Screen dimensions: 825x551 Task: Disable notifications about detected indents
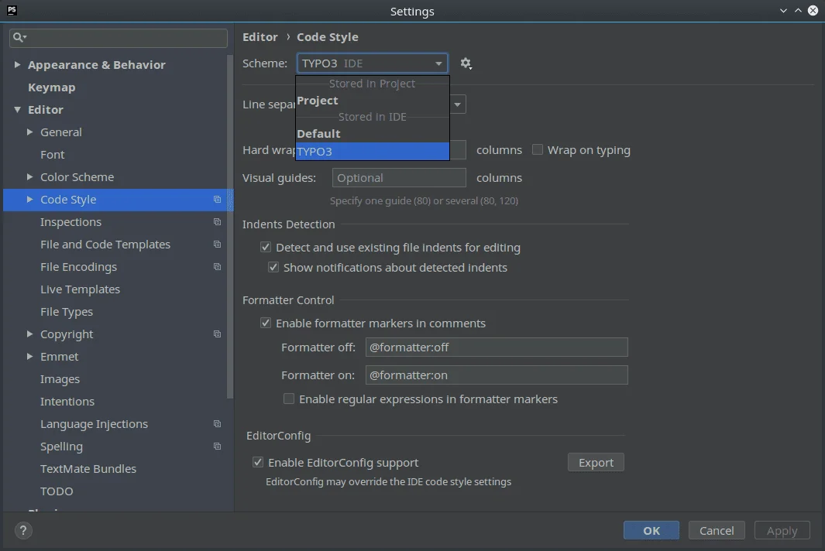pos(273,267)
